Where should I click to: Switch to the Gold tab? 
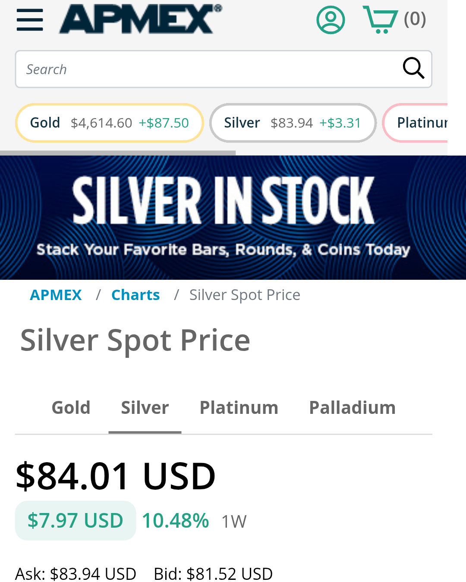[71, 408]
